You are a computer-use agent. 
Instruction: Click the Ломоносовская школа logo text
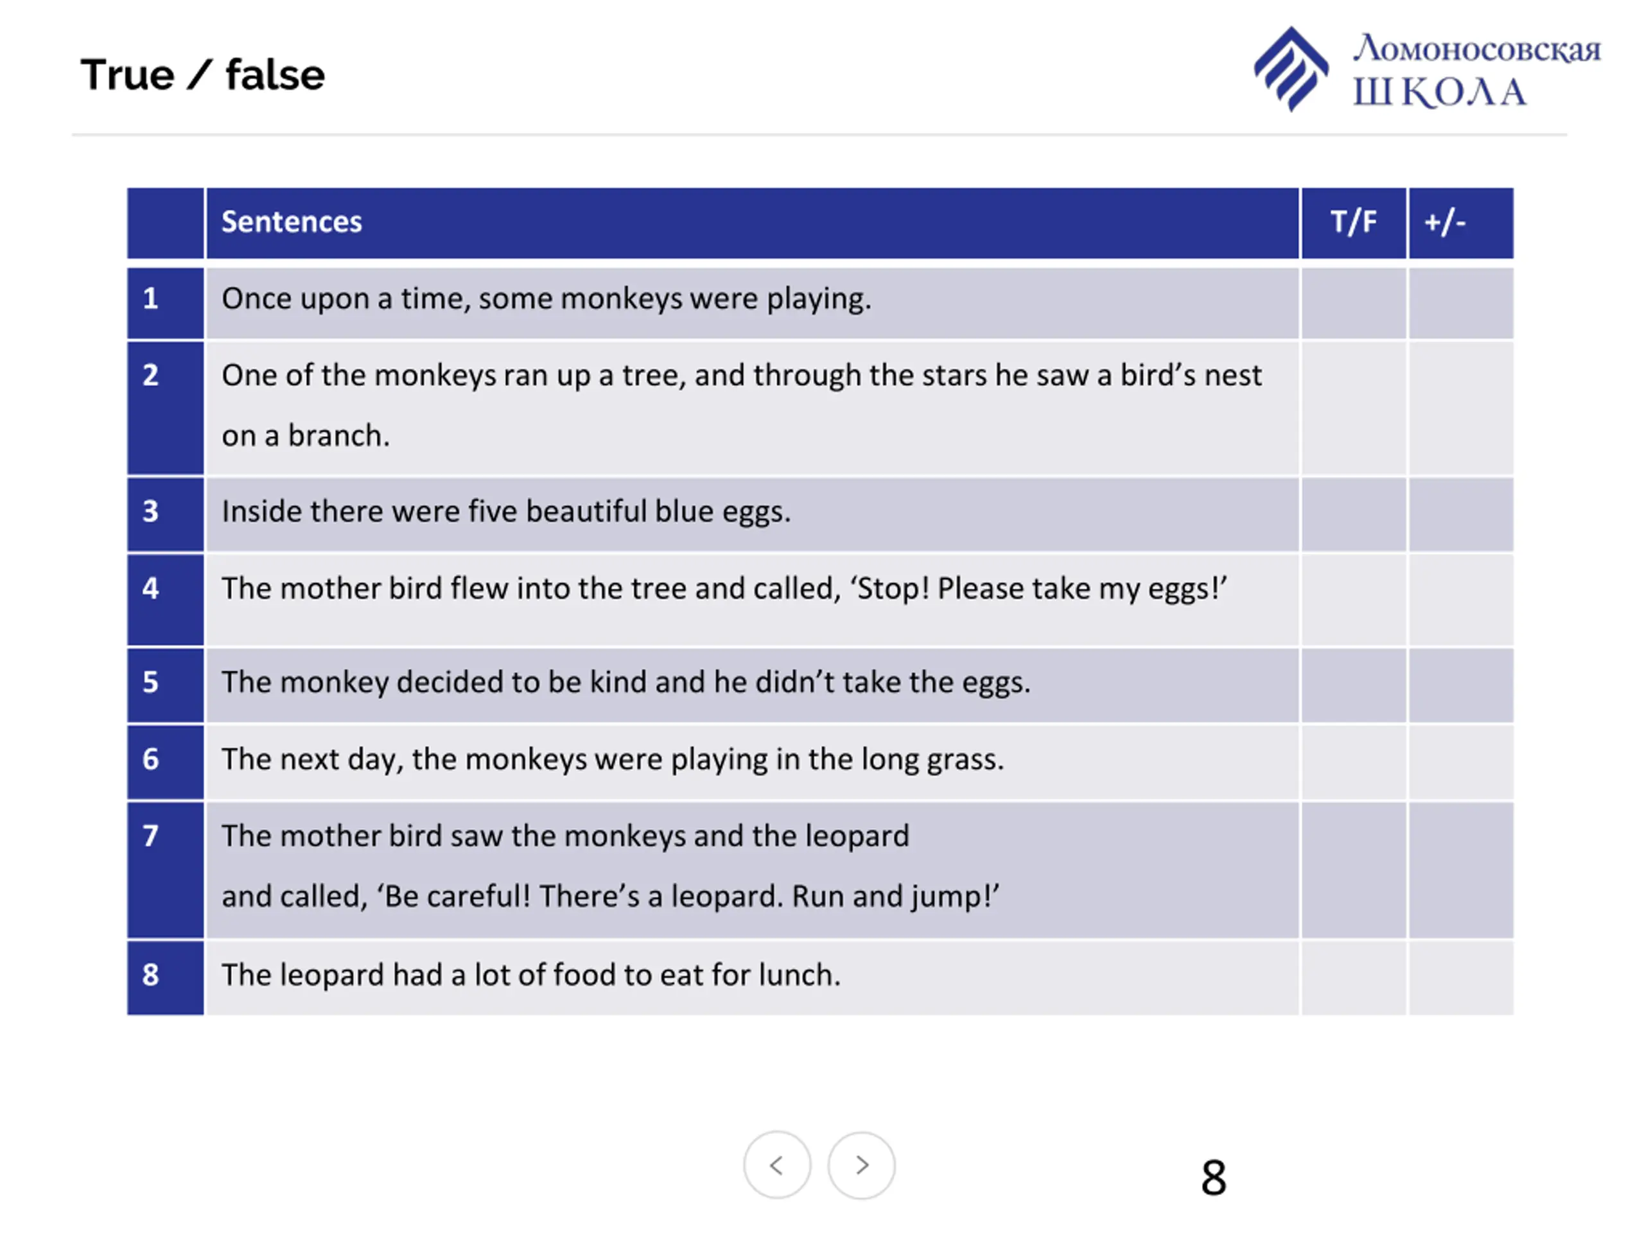pyautogui.click(x=1476, y=71)
